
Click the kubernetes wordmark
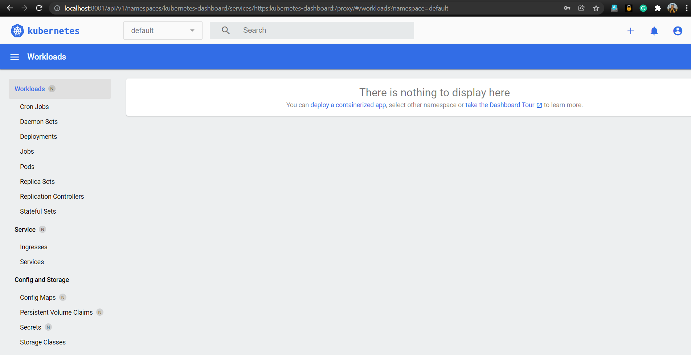(x=54, y=31)
